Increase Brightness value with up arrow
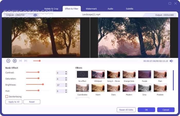180x116 pixels. click(66, 84)
